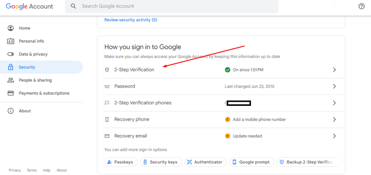Screen dimensions: 371x175
Task: Select the Security sidebar item
Action: 41,67
